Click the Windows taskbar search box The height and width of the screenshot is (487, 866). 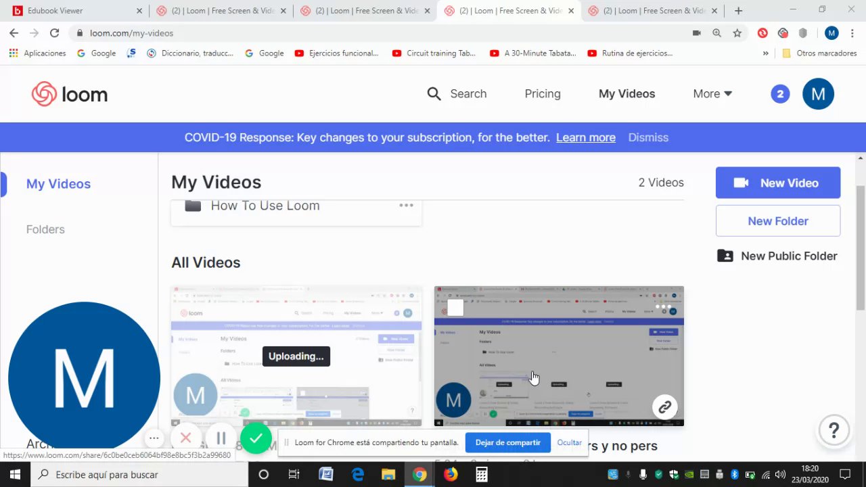click(139, 475)
